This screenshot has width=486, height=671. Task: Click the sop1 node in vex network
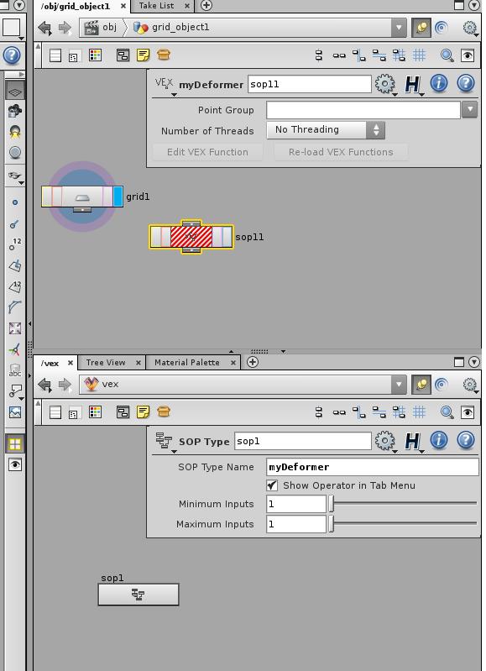point(138,595)
